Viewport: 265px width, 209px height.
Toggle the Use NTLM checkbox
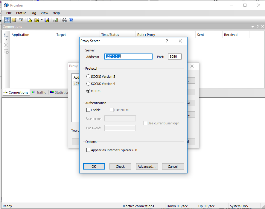112,110
